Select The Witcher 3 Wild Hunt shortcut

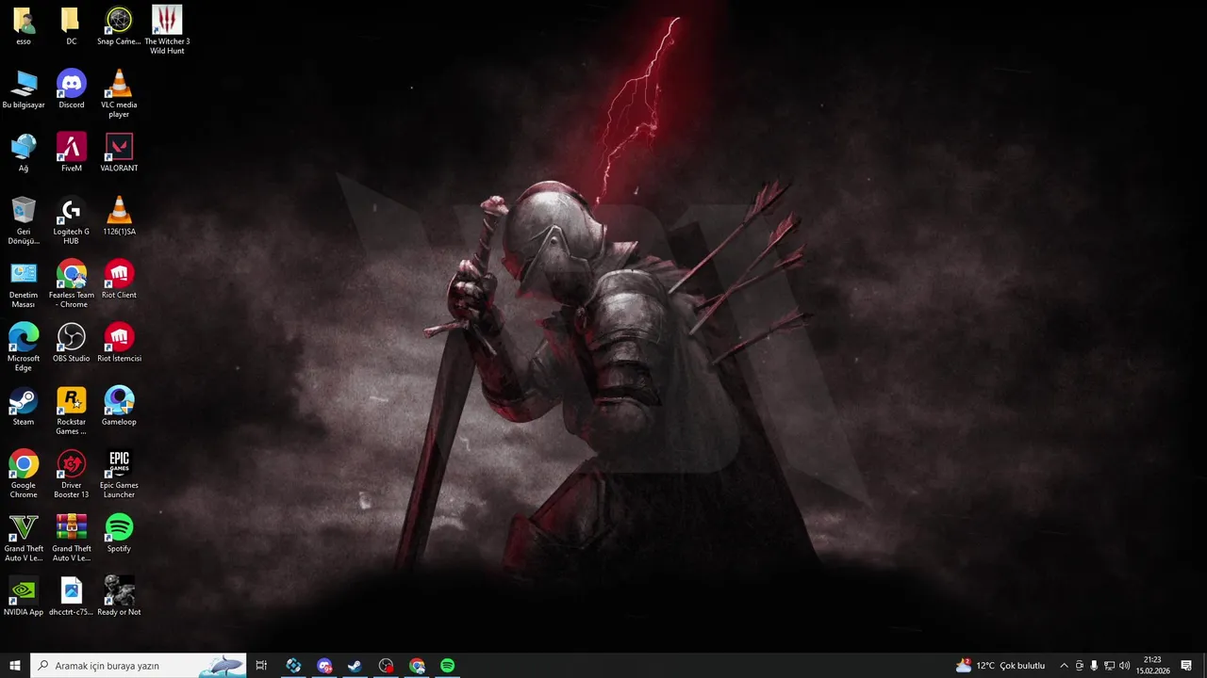pos(167,30)
